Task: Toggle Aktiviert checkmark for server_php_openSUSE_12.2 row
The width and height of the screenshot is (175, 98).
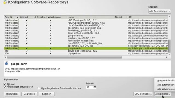Action: tap(27, 51)
